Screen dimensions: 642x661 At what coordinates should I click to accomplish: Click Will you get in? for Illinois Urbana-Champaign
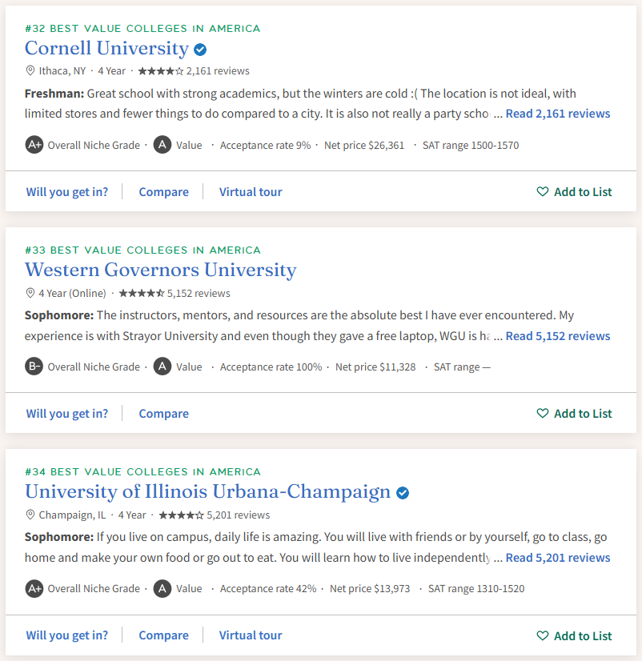pyautogui.click(x=66, y=635)
